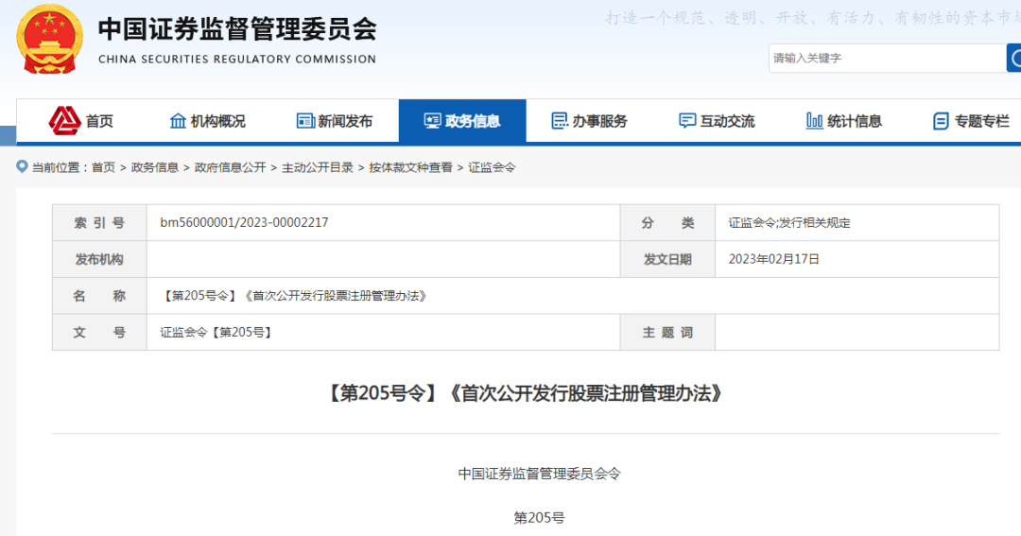Focus the 请输入关键字 search field
The width and height of the screenshot is (1021, 536).
point(887,58)
